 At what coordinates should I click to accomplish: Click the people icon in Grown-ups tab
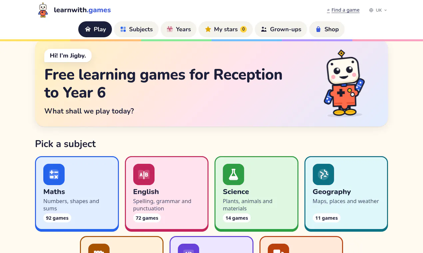[x=264, y=29]
